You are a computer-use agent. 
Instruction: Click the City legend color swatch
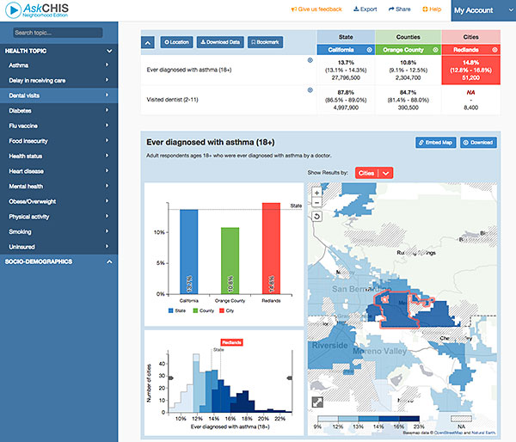[x=222, y=310]
